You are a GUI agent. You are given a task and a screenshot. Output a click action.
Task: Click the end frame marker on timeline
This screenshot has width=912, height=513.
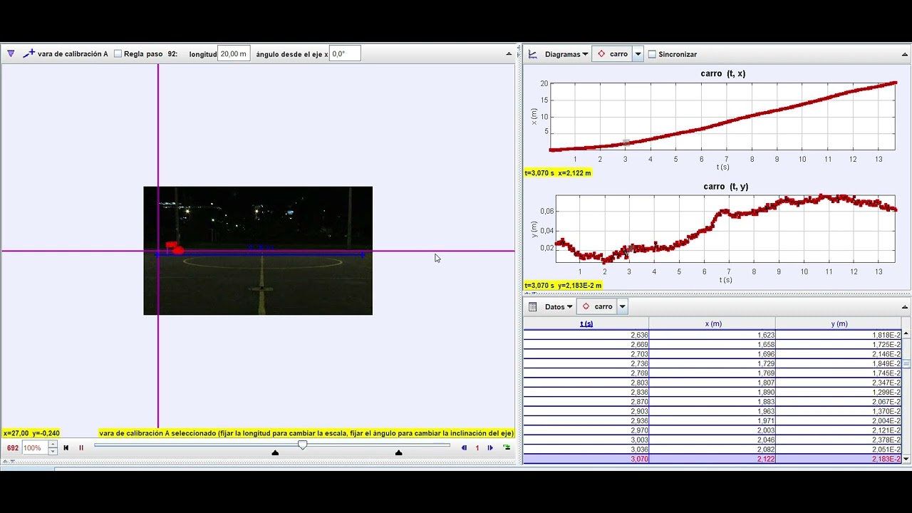tap(398, 452)
